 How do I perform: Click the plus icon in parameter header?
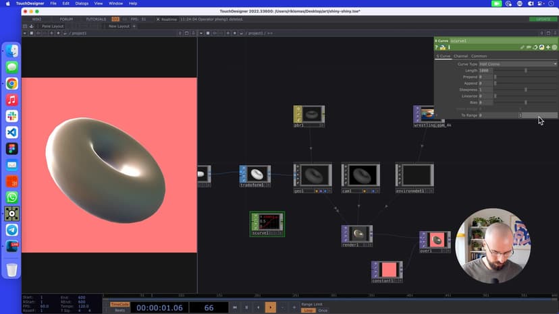coord(548,47)
